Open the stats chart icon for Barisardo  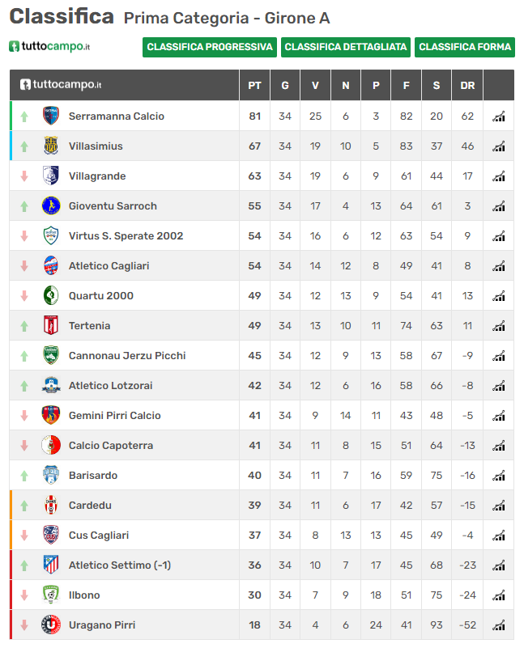498,475
